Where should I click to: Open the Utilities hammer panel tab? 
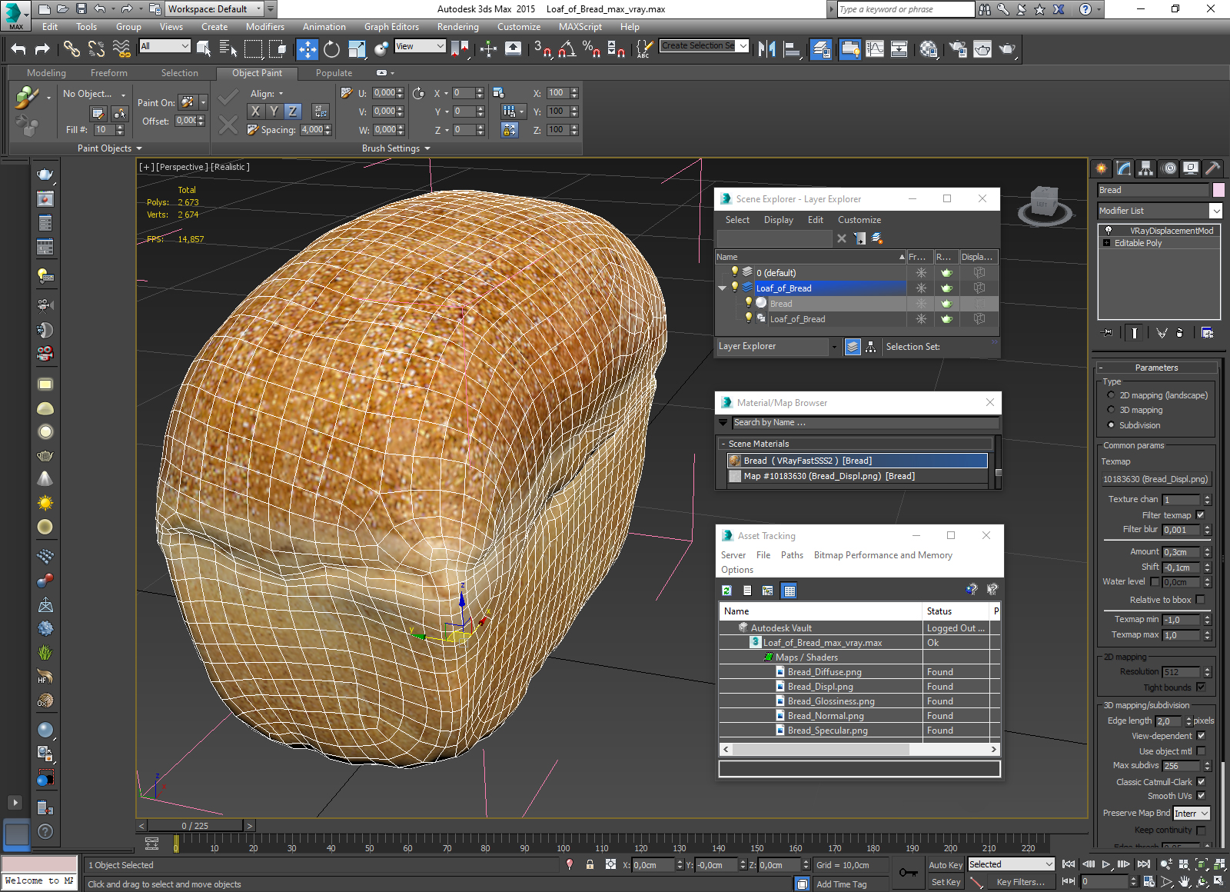1212,168
